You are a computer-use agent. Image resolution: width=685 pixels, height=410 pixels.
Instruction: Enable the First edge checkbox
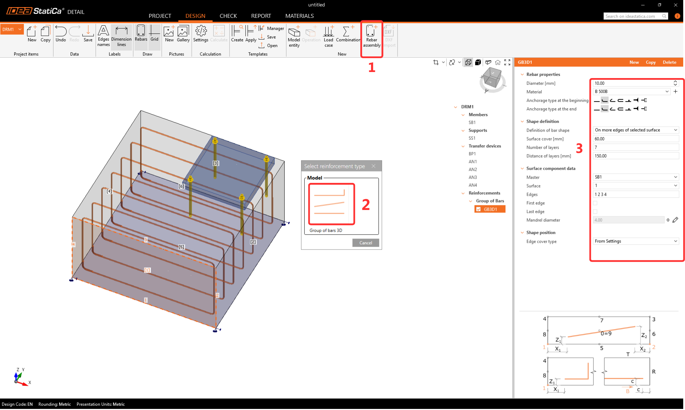595,203
